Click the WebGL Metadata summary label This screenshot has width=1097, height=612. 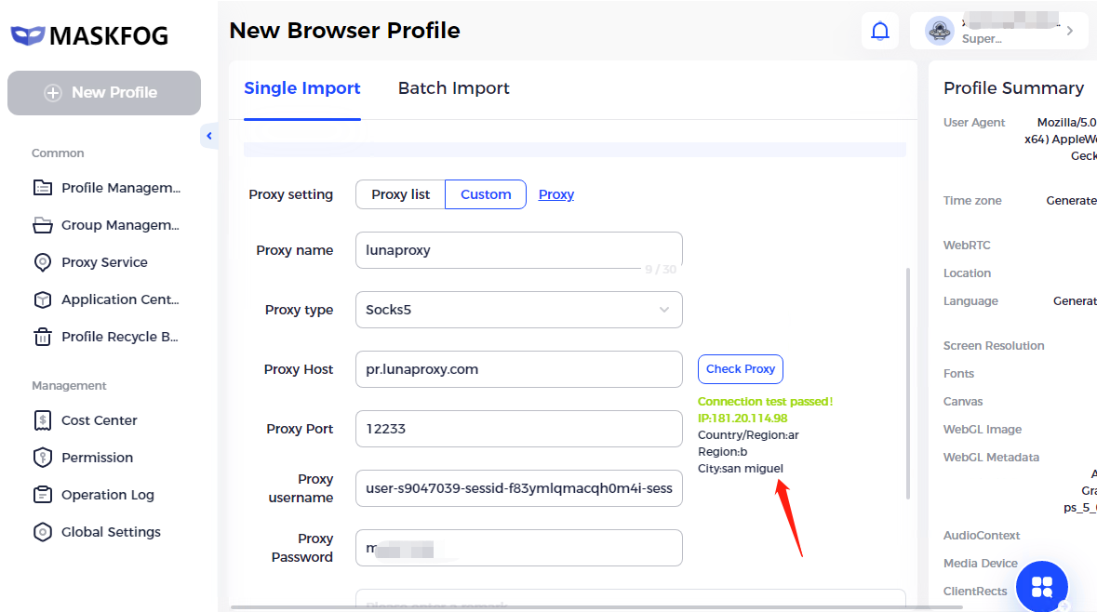pyautogui.click(x=991, y=458)
